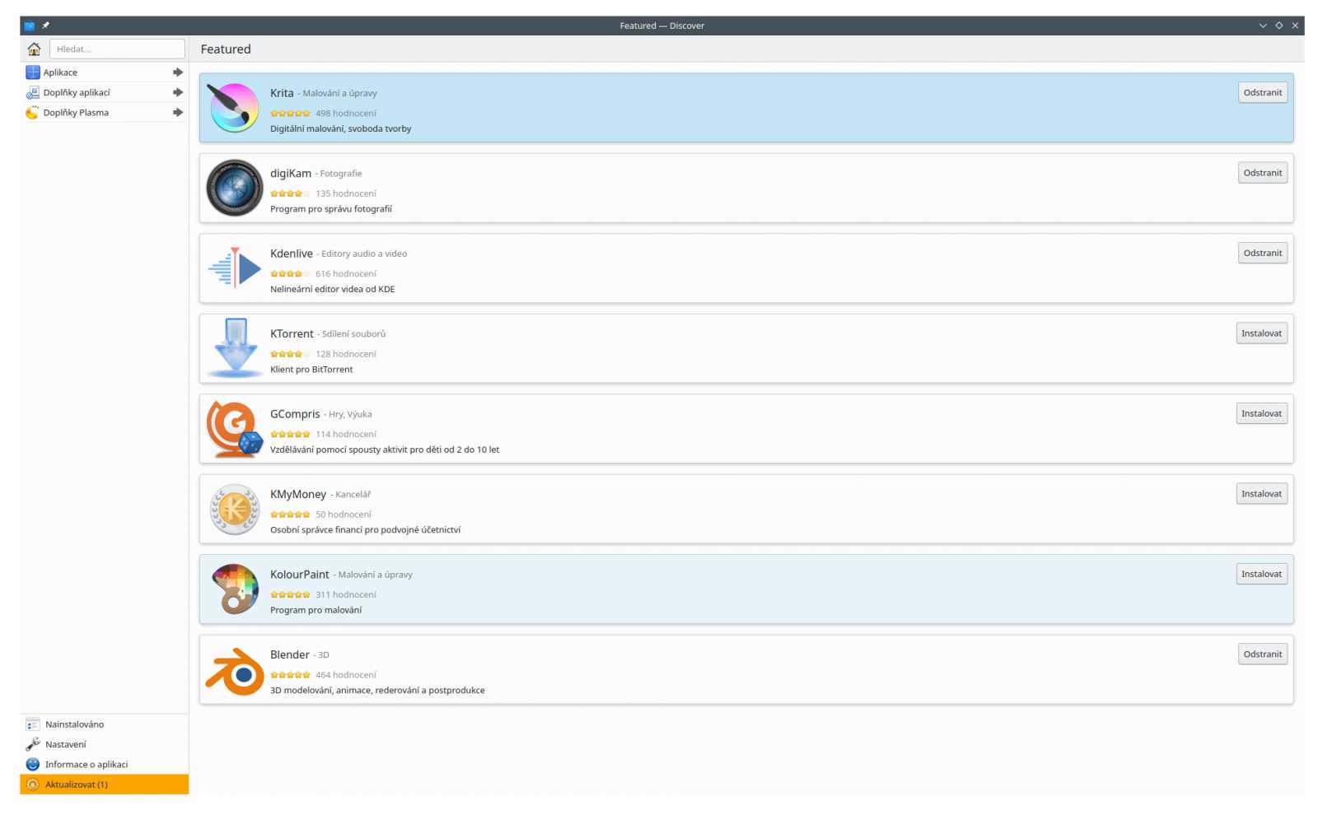Click the KMyMoney coin icon
This screenshot has width=1318, height=815.
[235, 509]
